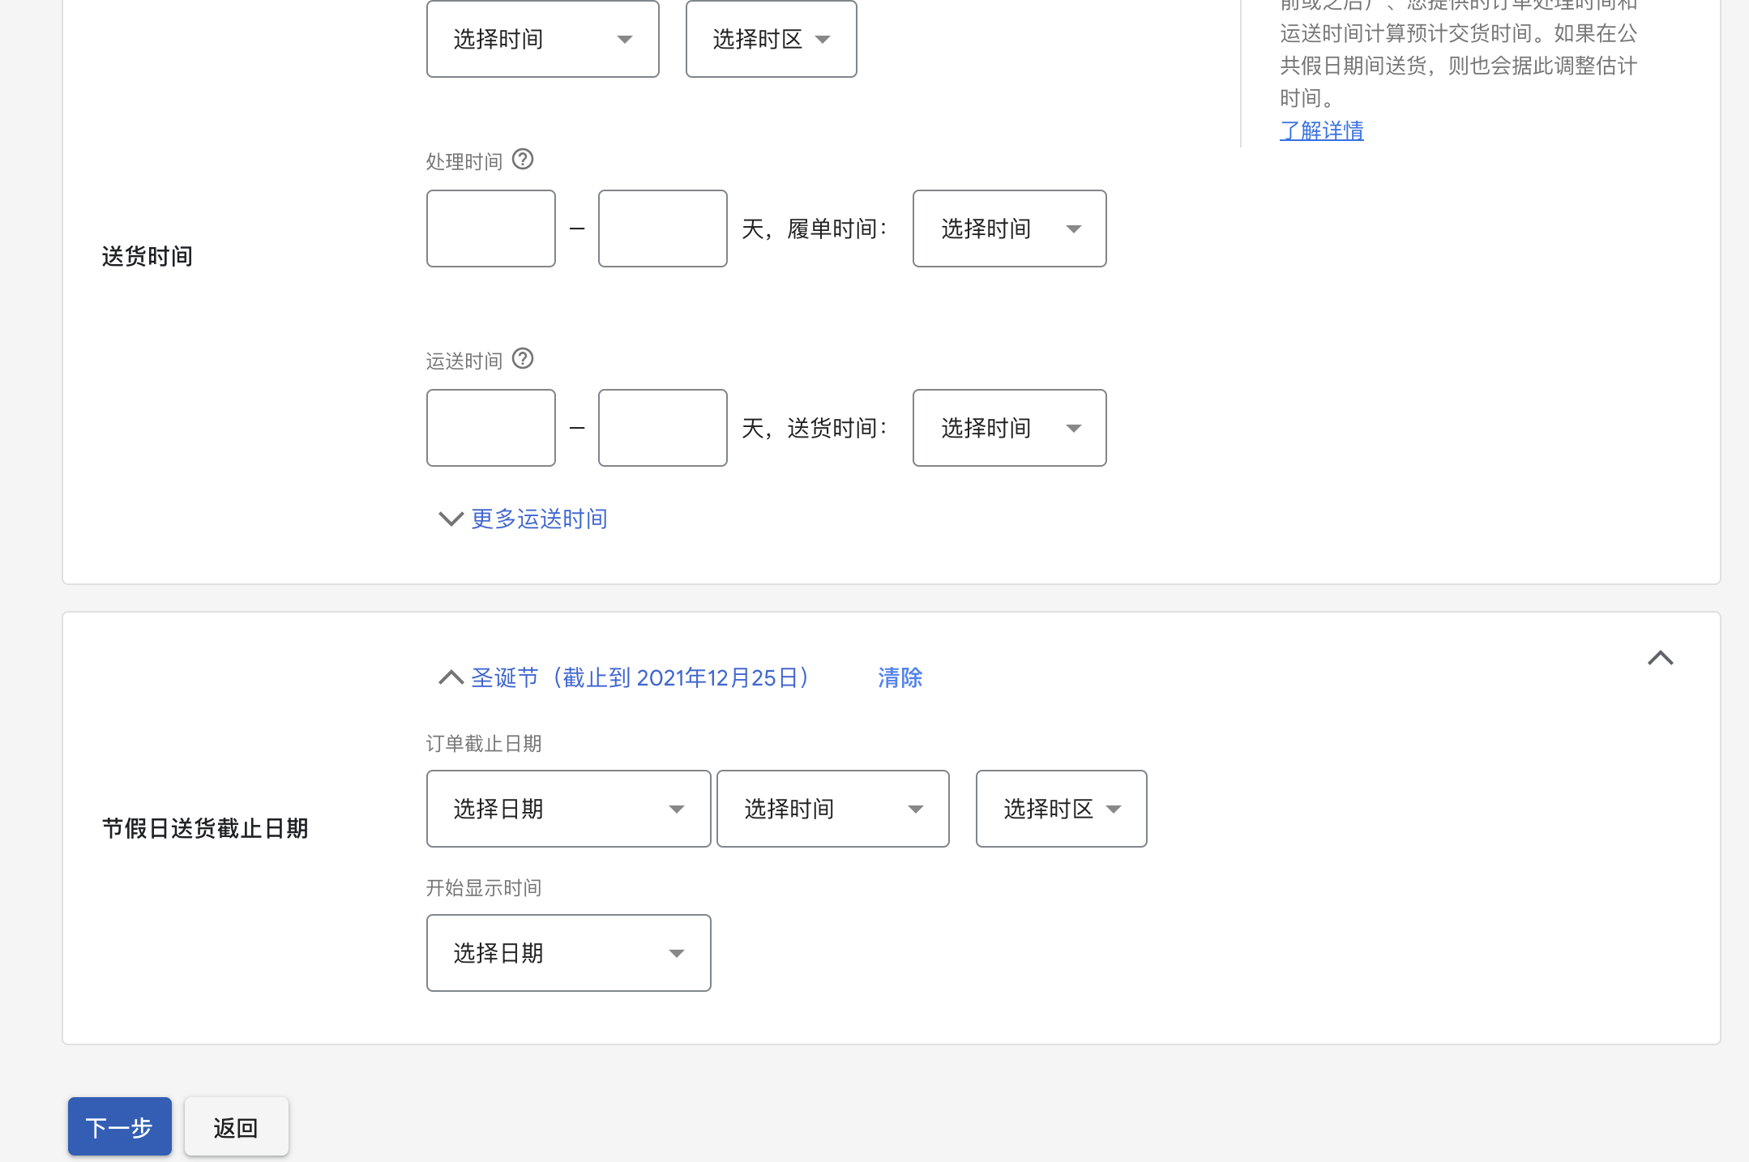Image resolution: width=1749 pixels, height=1162 pixels.
Task: Open the 运送时间 help tooltip
Action: tap(523, 359)
